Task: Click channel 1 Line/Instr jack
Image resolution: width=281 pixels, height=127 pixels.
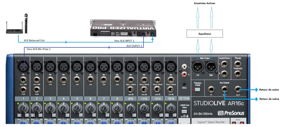Action: [x=23, y=80]
